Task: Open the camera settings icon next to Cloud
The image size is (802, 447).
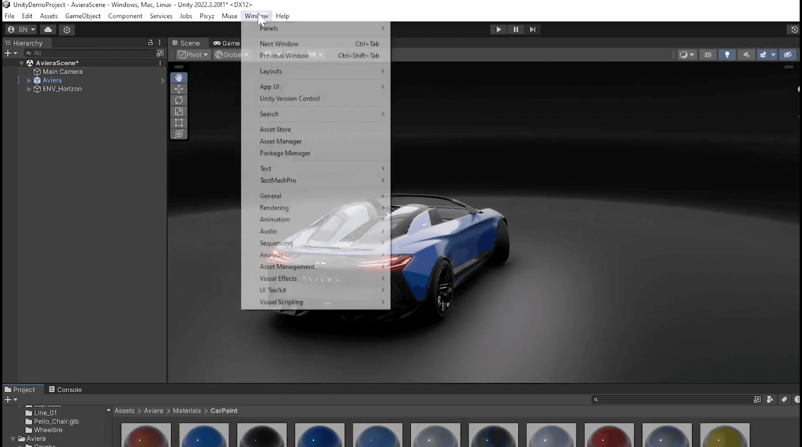Action: pos(67,29)
